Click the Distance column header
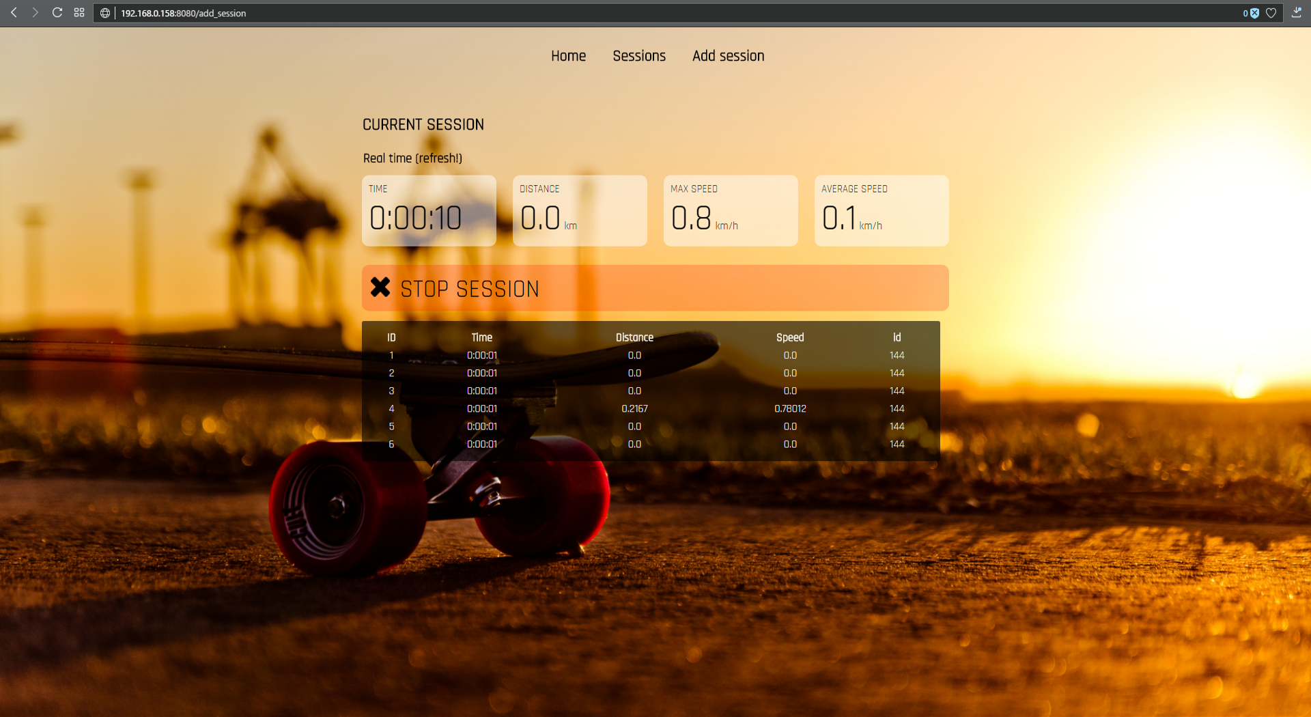The height and width of the screenshot is (717, 1311). pos(634,337)
